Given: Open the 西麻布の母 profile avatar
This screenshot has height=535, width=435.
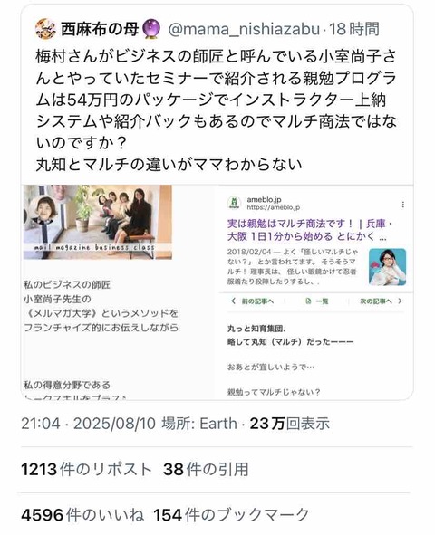Looking at the screenshot, I should click(45, 29).
